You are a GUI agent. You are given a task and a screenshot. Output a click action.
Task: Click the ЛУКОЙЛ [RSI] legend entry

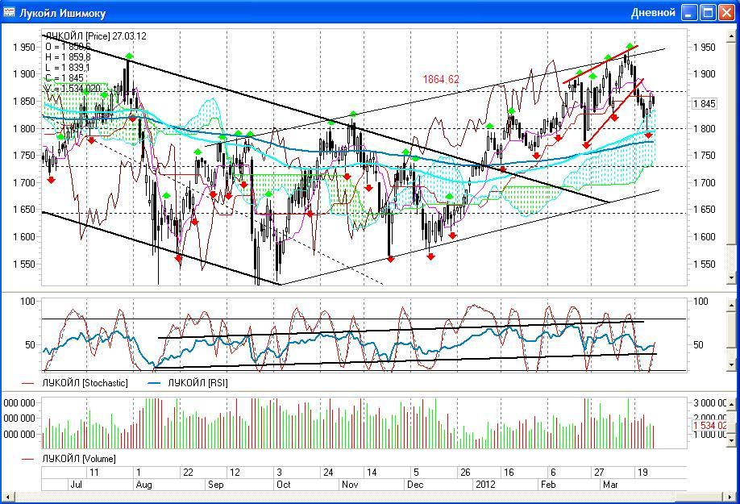197,383
